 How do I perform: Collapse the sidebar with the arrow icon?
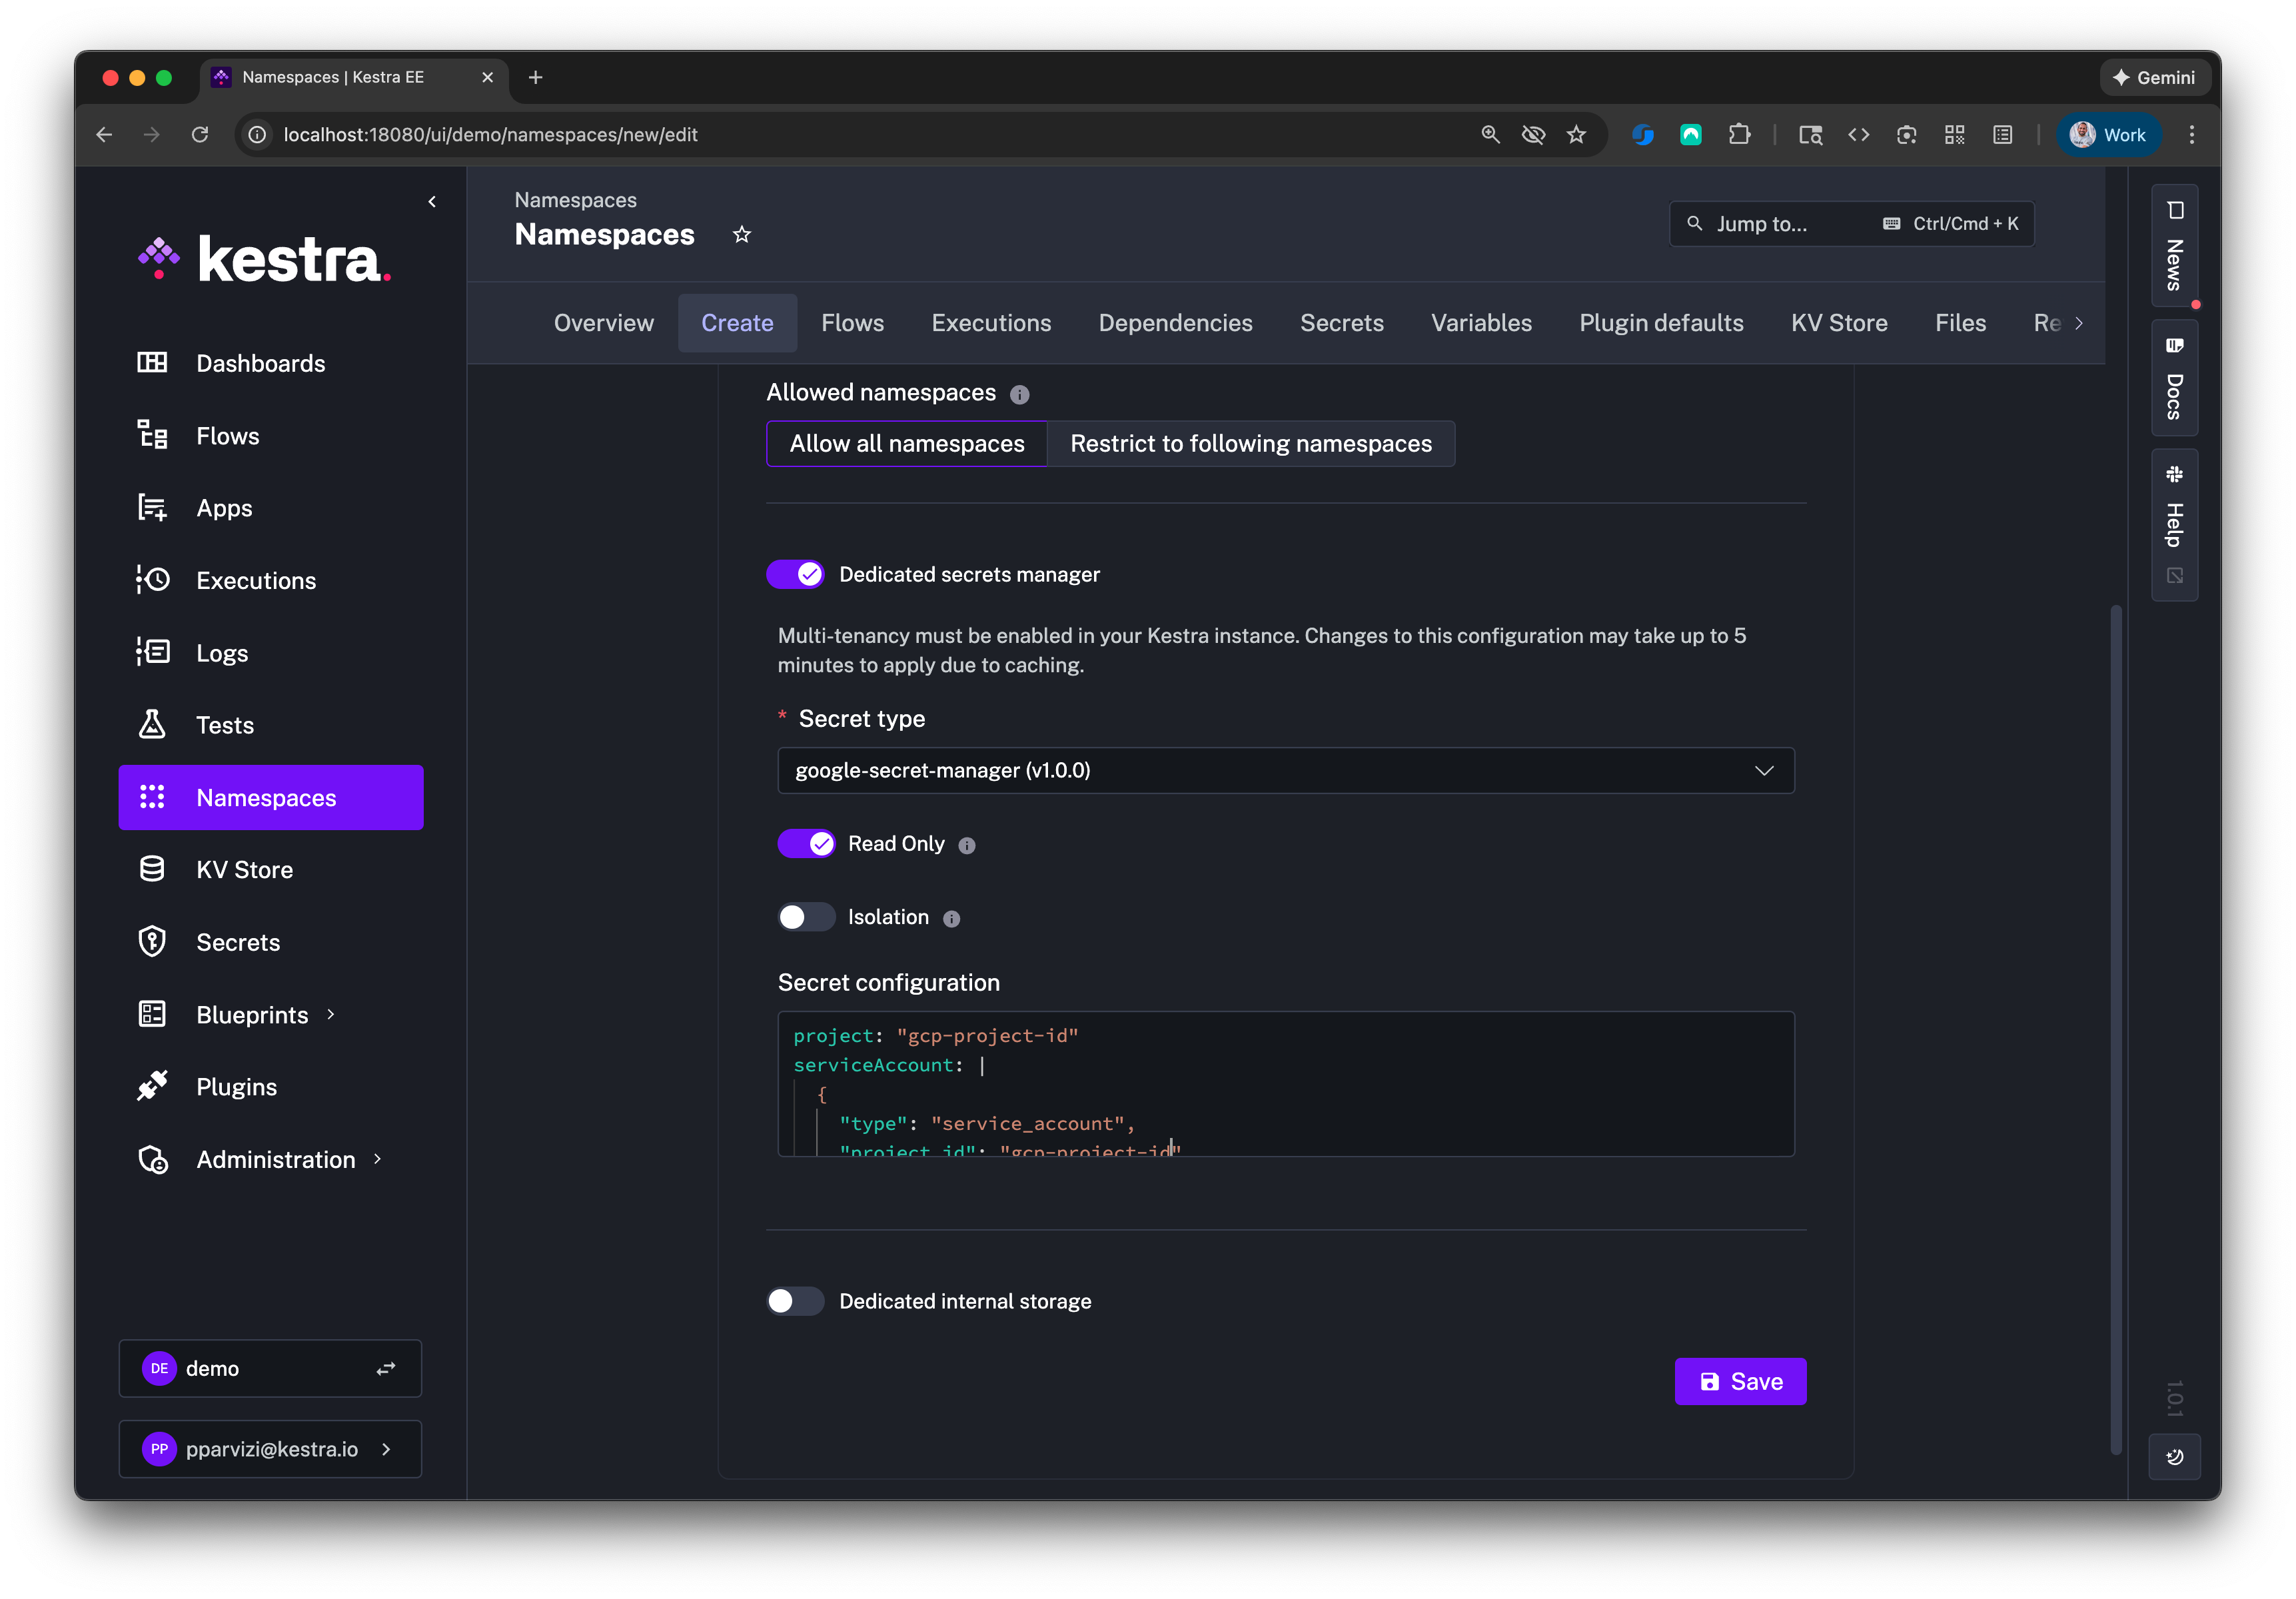click(x=432, y=201)
